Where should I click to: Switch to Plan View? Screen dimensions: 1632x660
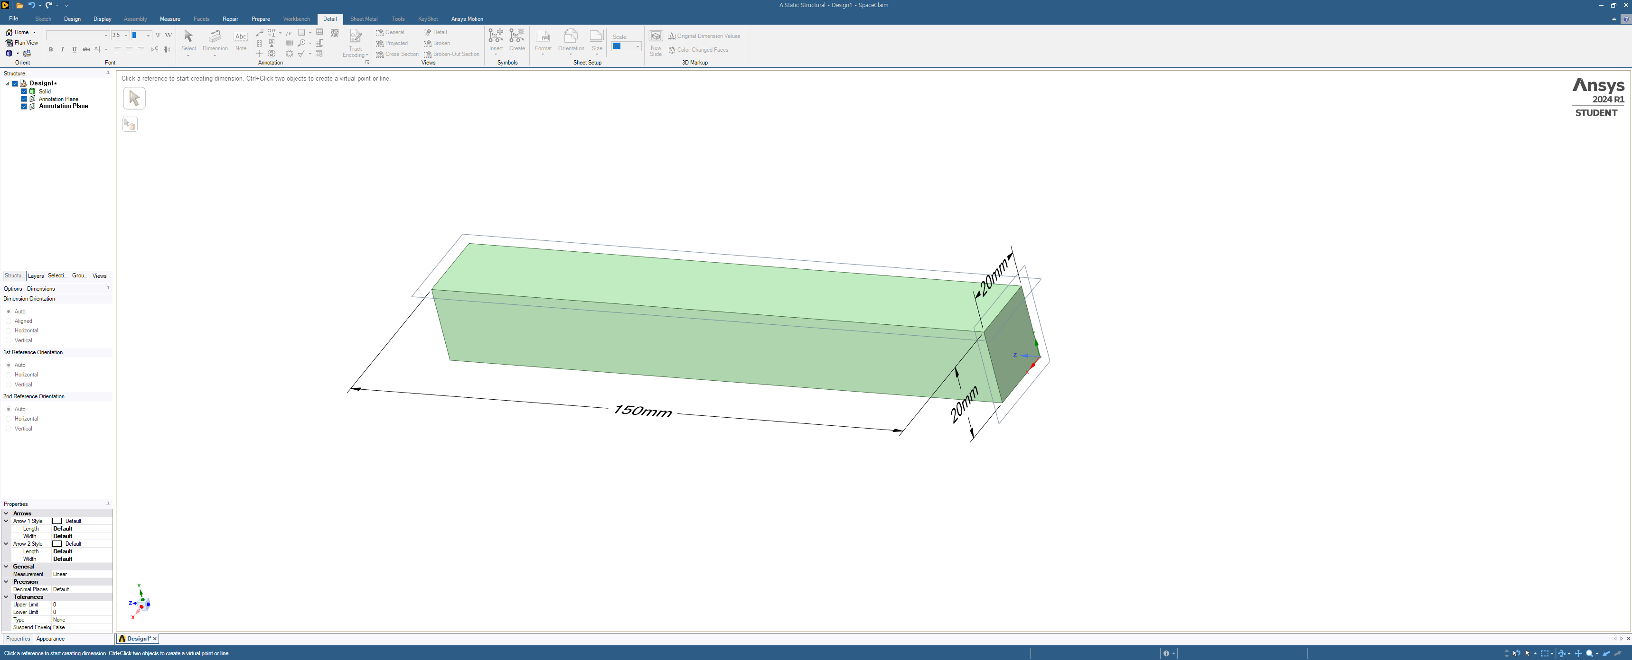point(21,43)
